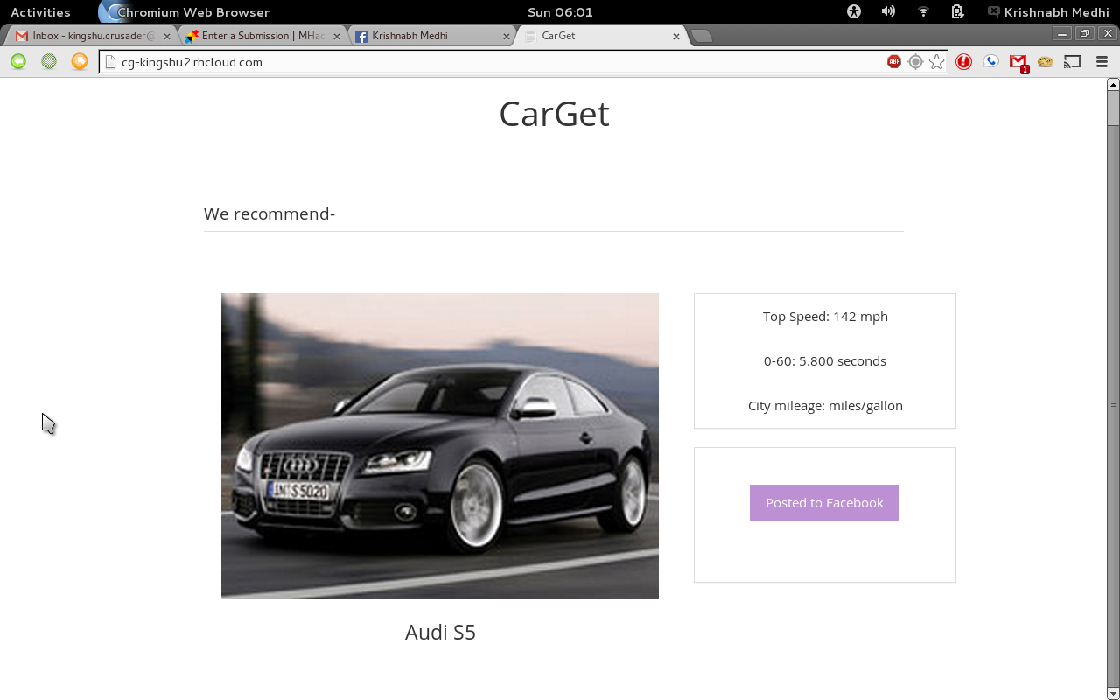Click the greyed Forward navigation button

point(49,61)
